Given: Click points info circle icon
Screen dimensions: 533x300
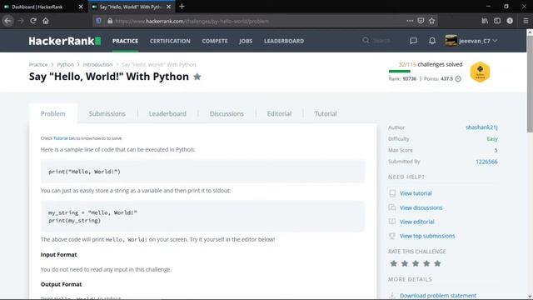Looking at the screenshot, I should coord(458,79).
